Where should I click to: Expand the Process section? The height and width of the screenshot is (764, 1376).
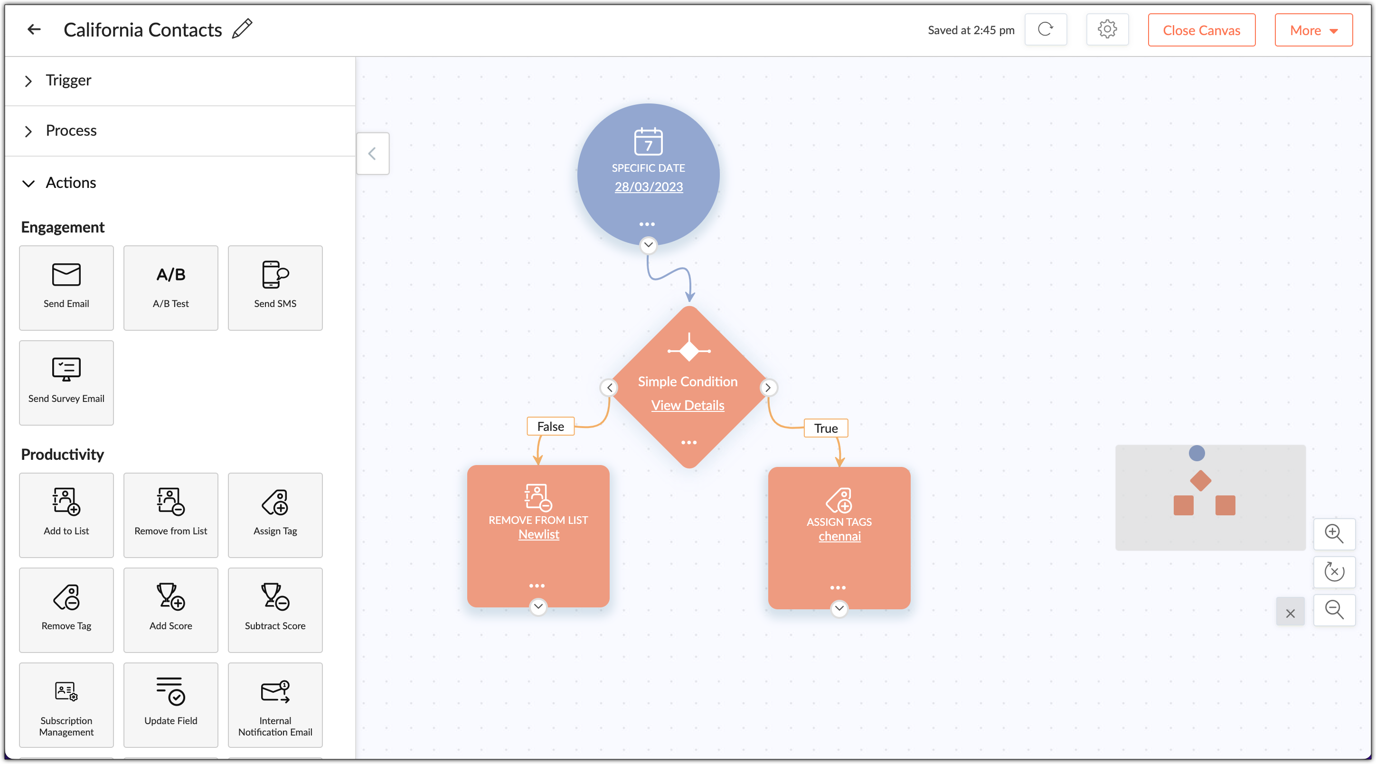coord(180,131)
